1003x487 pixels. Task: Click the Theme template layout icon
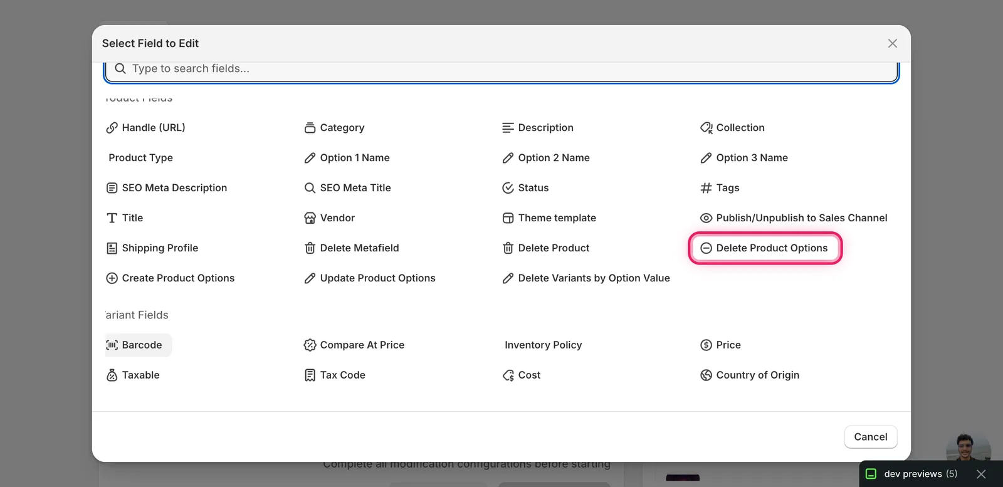pos(508,218)
